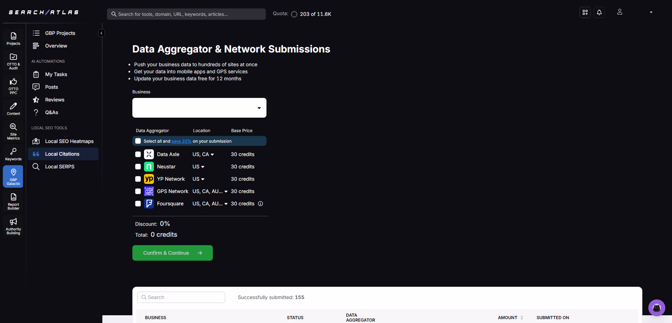Open the Business dropdown
The image size is (672, 323).
coord(199,108)
